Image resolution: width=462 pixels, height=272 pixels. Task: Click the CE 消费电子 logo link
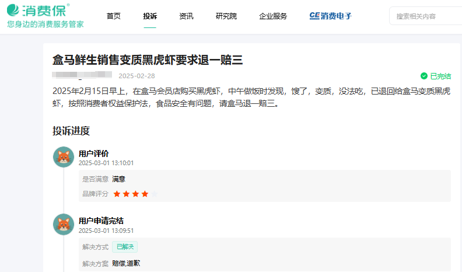tap(330, 16)
